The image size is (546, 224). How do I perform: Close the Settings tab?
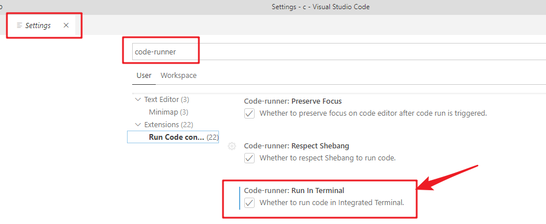point(66,25)
